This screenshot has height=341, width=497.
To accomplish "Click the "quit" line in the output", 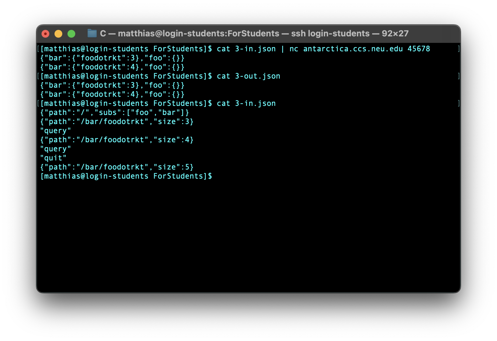I will (x=53, y=158).
